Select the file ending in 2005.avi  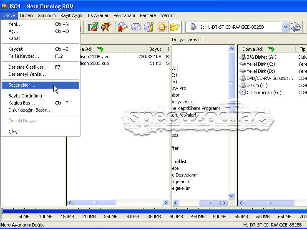(94, 57)
